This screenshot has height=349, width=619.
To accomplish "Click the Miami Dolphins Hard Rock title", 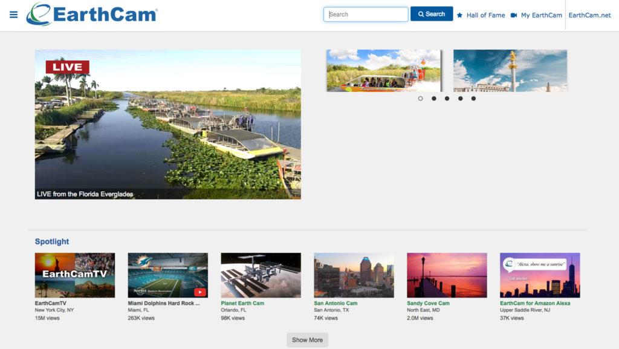I will [x=164, y=303].
